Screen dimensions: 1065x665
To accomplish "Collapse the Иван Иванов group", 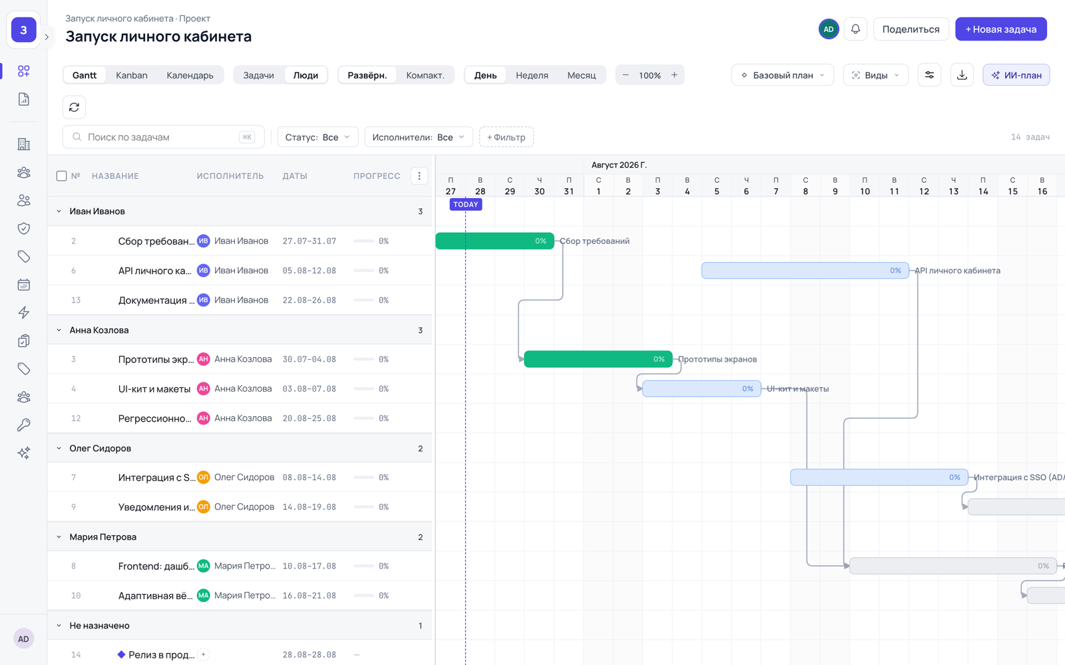I will (59, 211).
